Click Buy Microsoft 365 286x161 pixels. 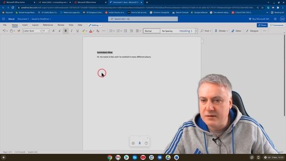tap(259, 19)
